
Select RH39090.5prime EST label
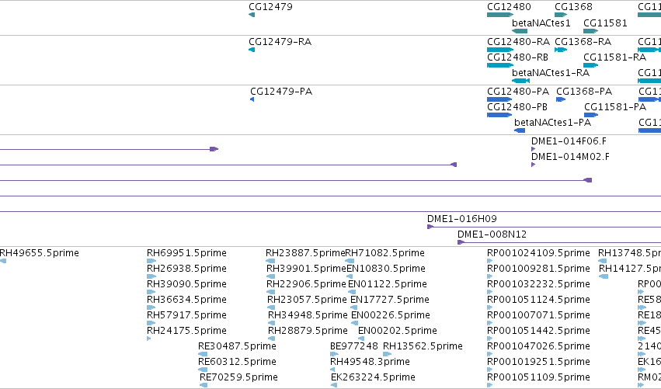click(186, 284)
